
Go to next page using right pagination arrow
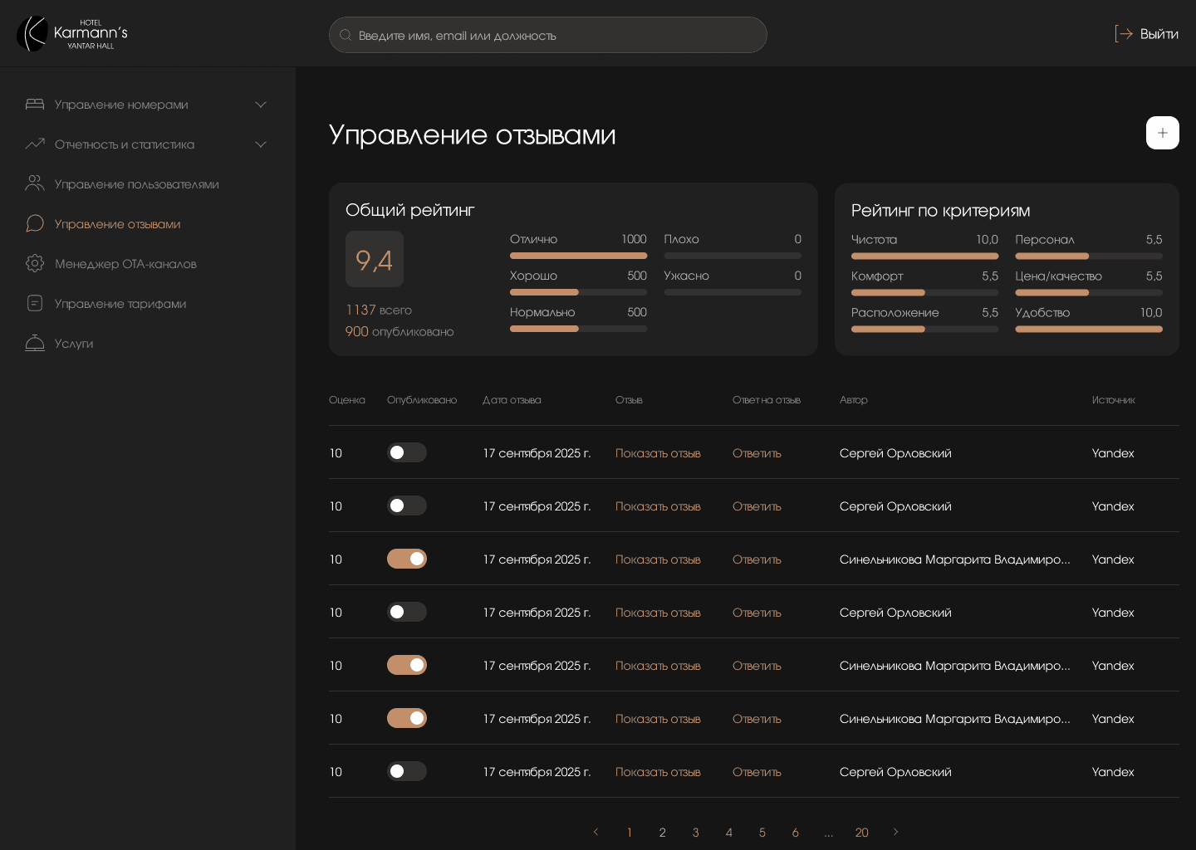[x=895, y=832]
